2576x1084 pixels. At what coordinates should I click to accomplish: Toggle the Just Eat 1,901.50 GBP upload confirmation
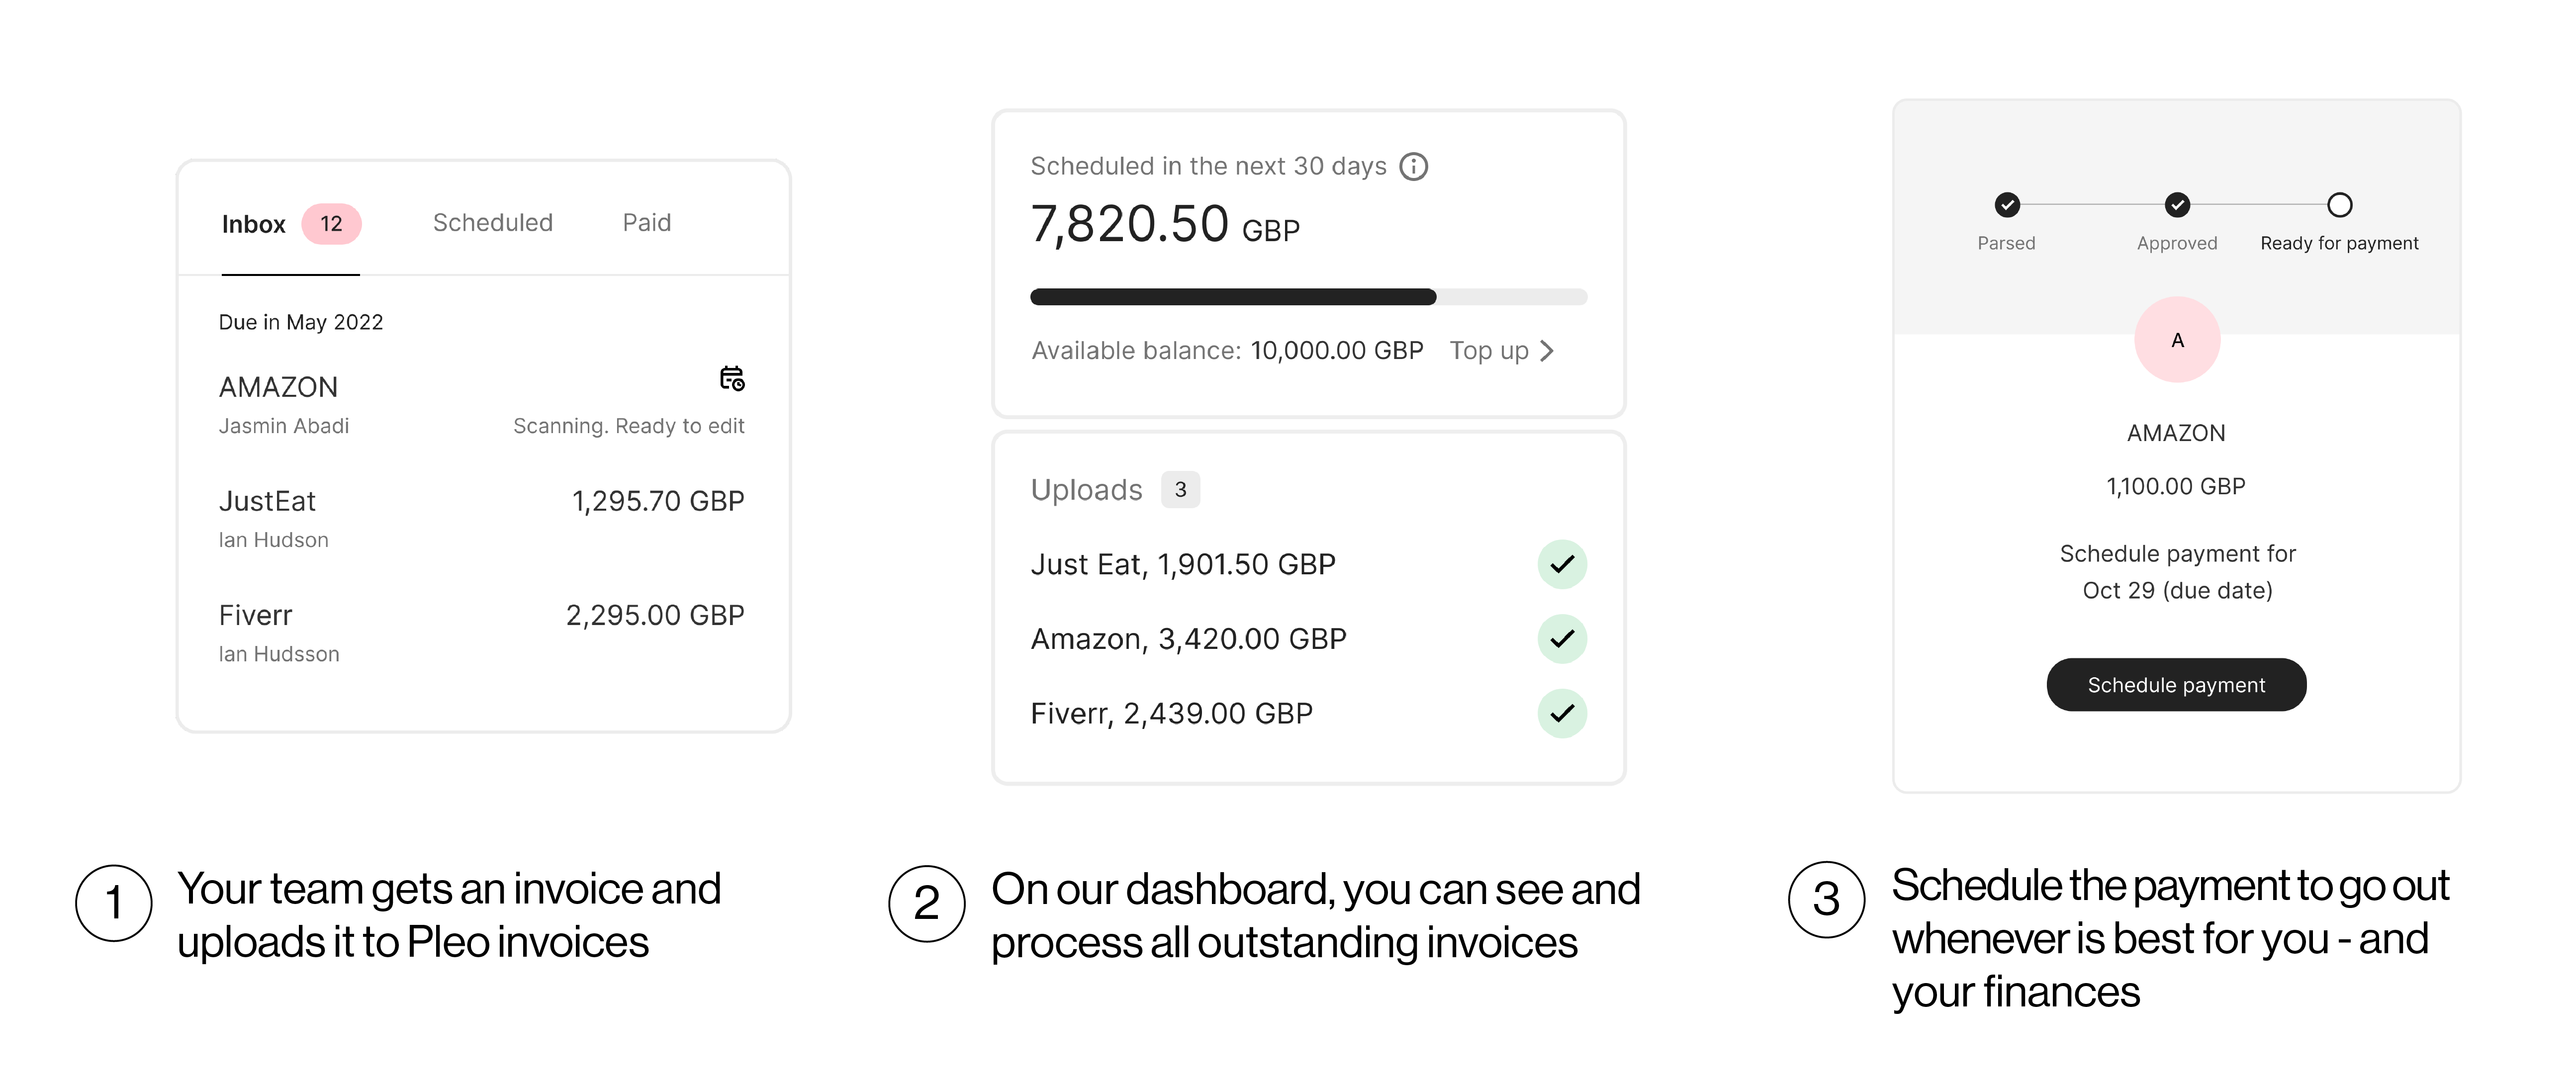coord(1562,563)
